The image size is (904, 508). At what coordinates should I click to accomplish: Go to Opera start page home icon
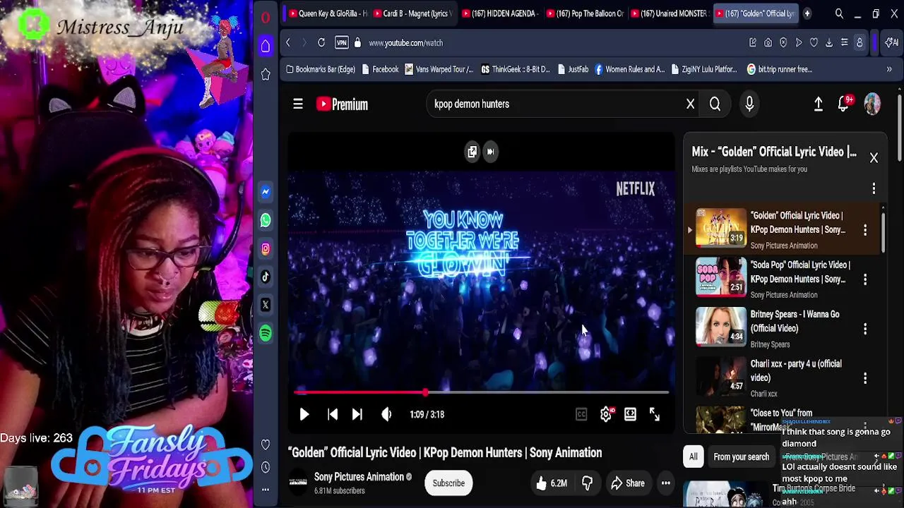(x=266, y=46)
